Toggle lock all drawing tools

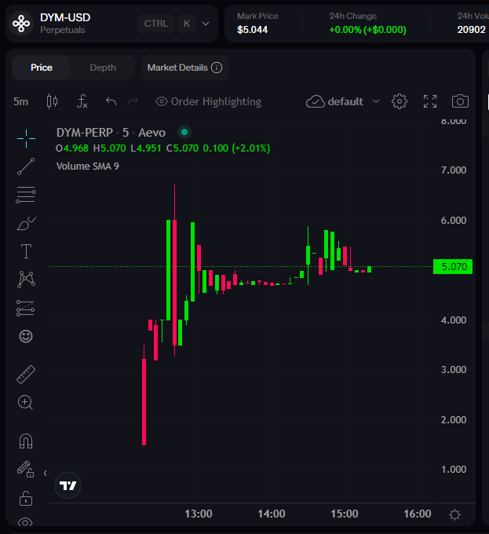pyautogui.click(x=26, y=498)
